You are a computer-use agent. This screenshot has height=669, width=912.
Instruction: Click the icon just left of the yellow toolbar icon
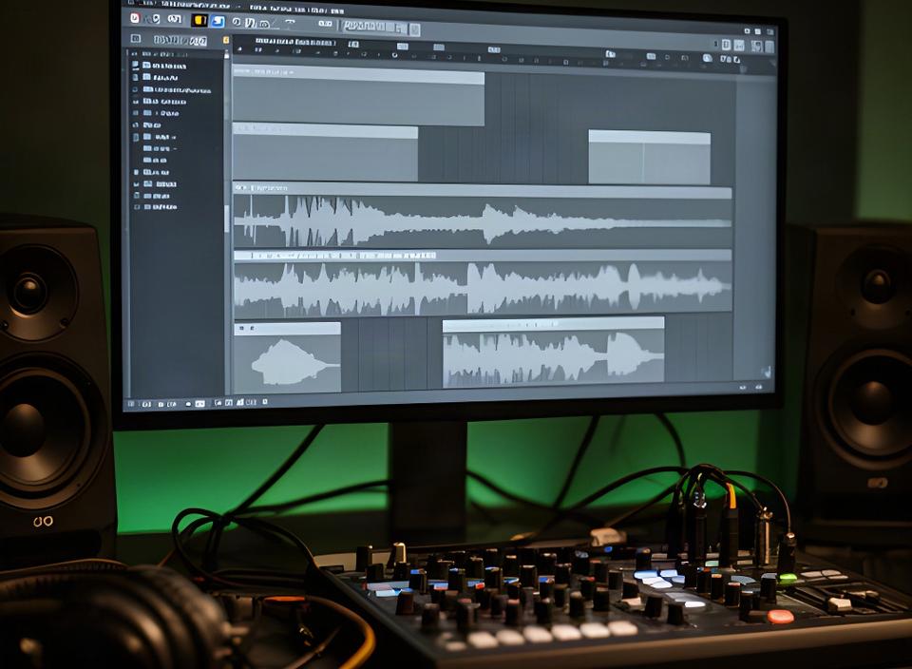175,19
